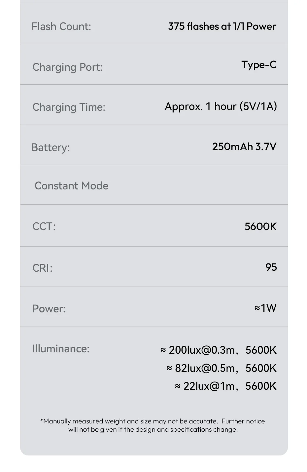Select the 5600K value in the CCT row
Screen dimensions: 307x472
point(260,226)
